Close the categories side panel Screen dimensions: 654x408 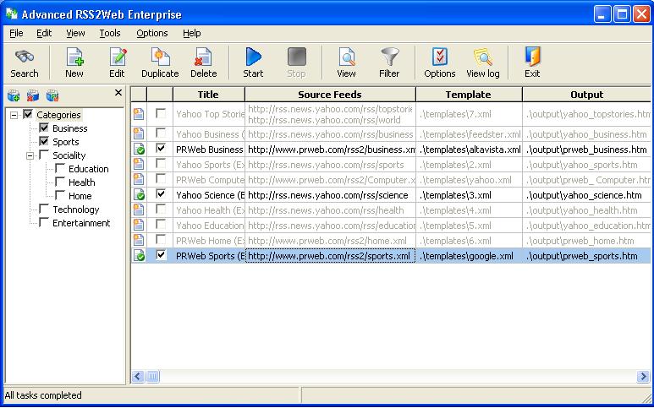[x=118, y=93]
